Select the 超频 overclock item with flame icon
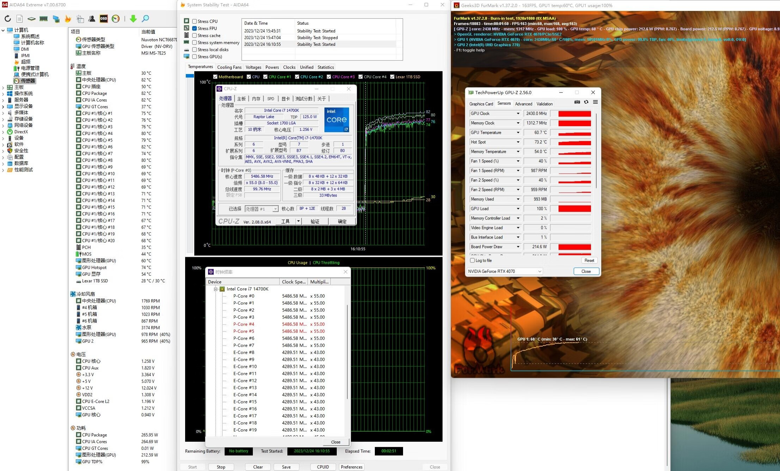 coord(22,62)
